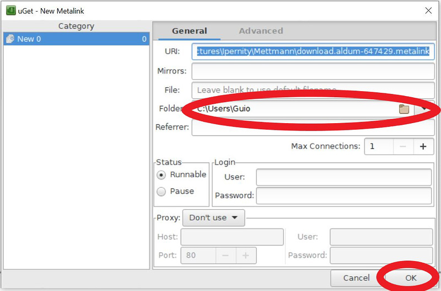This screenshot has height=291, width=441.
Task: Click the Proxy Port value field
Action: 198,256
